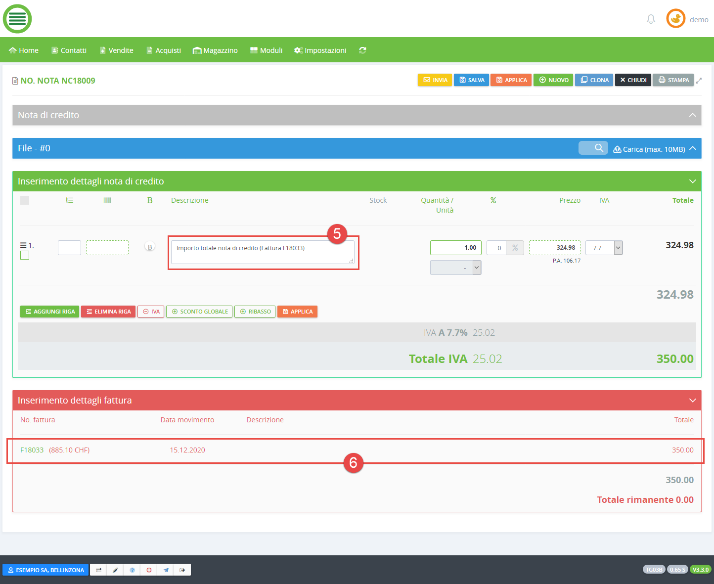Open the Magazzino menu
The height and width of the screenshot is (584, 714).
215,50
